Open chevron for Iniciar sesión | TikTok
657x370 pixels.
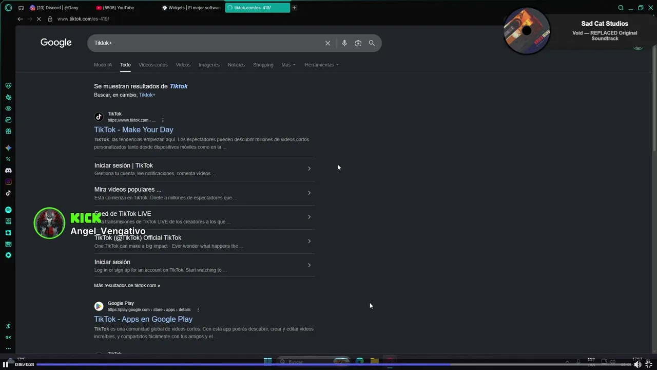pyautogui.click(x=309, y=169)
